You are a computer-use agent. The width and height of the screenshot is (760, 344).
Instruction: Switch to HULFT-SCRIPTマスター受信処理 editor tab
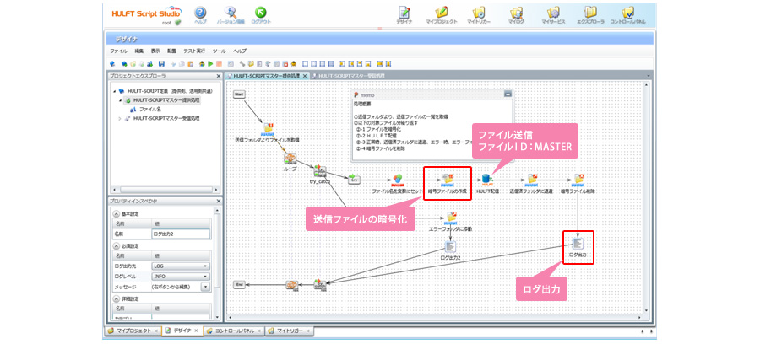click(350, 76)
